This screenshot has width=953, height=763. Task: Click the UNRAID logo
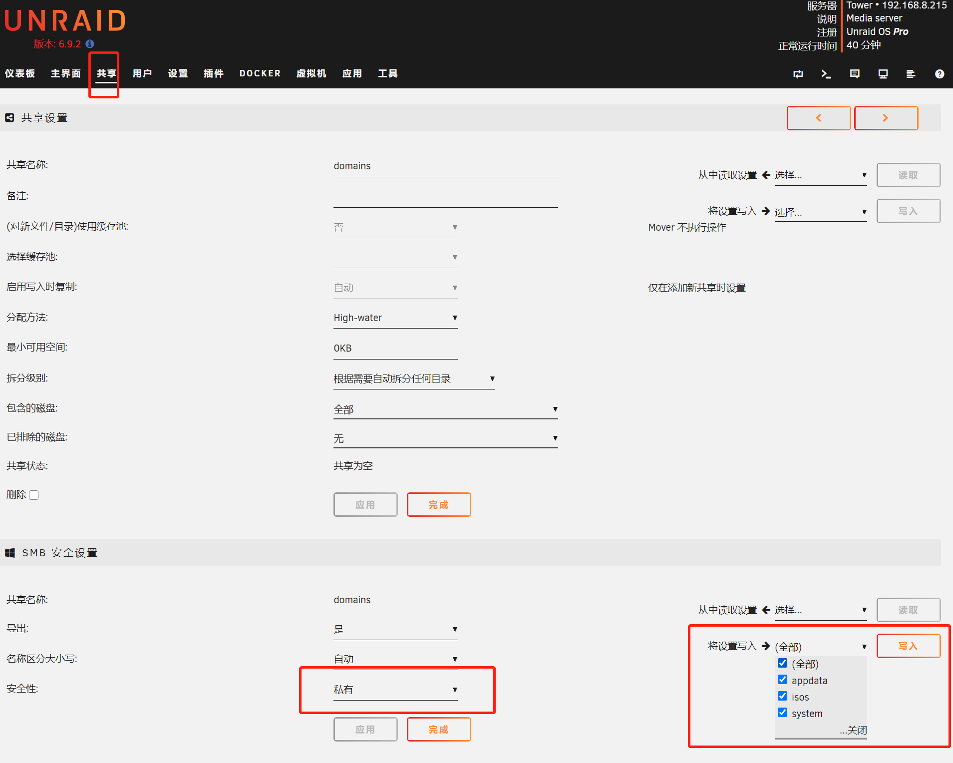65,21
